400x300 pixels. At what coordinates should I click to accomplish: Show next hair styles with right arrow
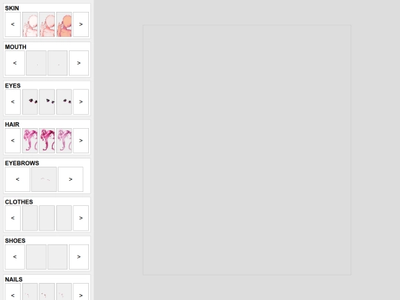pos(81,141)
